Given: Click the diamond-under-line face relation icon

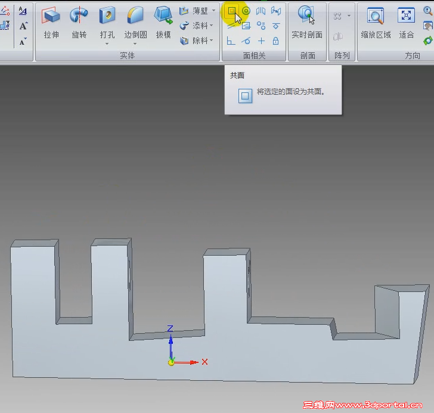Looking at the screenshot, I should (x=275, y=26).
